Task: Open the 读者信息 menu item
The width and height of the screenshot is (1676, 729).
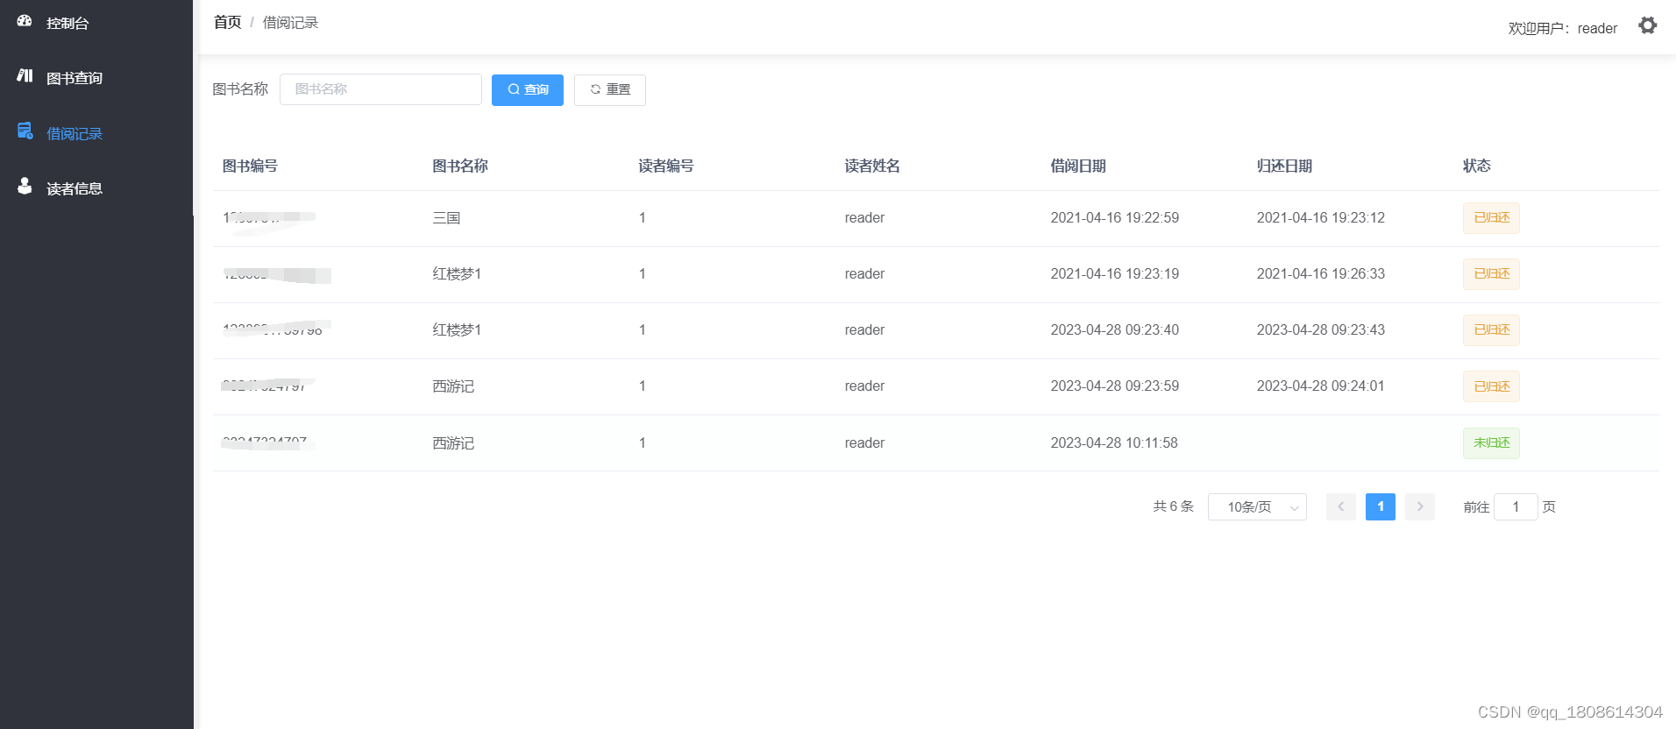Action: point(75,188)
